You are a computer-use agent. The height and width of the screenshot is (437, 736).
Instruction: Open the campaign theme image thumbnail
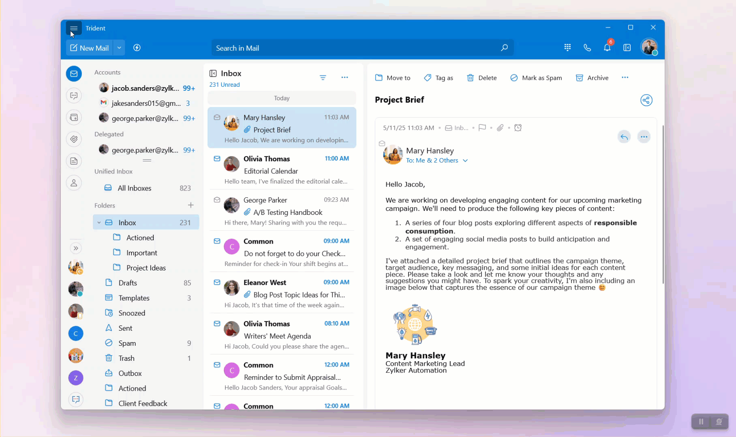415,324
